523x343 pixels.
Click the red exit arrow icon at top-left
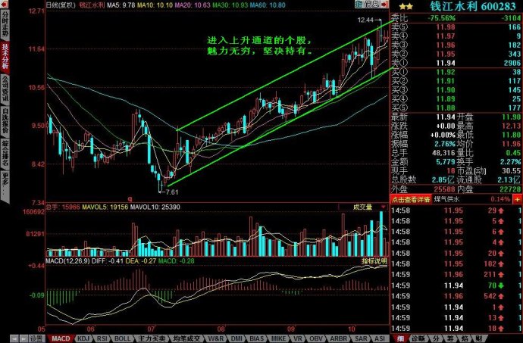[5, 5]
